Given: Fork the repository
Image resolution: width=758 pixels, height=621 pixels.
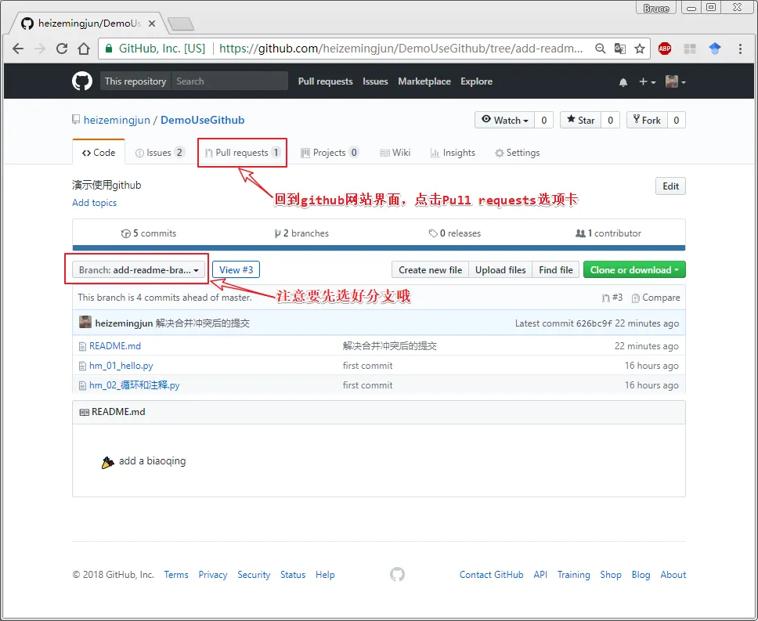Looking at the screenshot, I should click(646, 120).
